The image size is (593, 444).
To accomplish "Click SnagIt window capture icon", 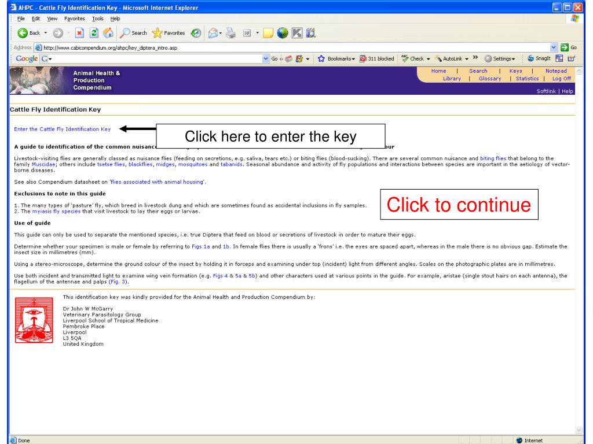I will coord(559,58).
